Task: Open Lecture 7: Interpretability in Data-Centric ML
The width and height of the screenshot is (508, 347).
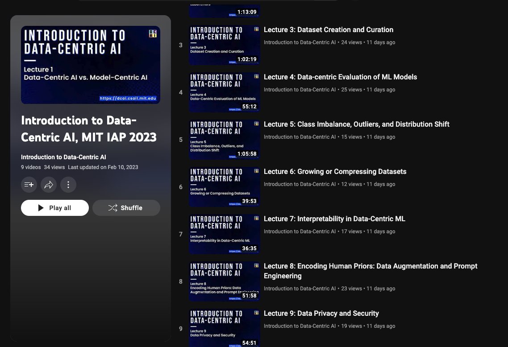Action: [x=334, y=219]
